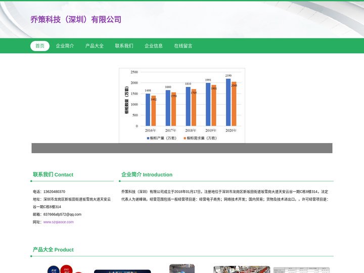Screen dimensions: 364x273
Task: Click the 联系我们 Contact heading
Action: click(x=53, y=174)
